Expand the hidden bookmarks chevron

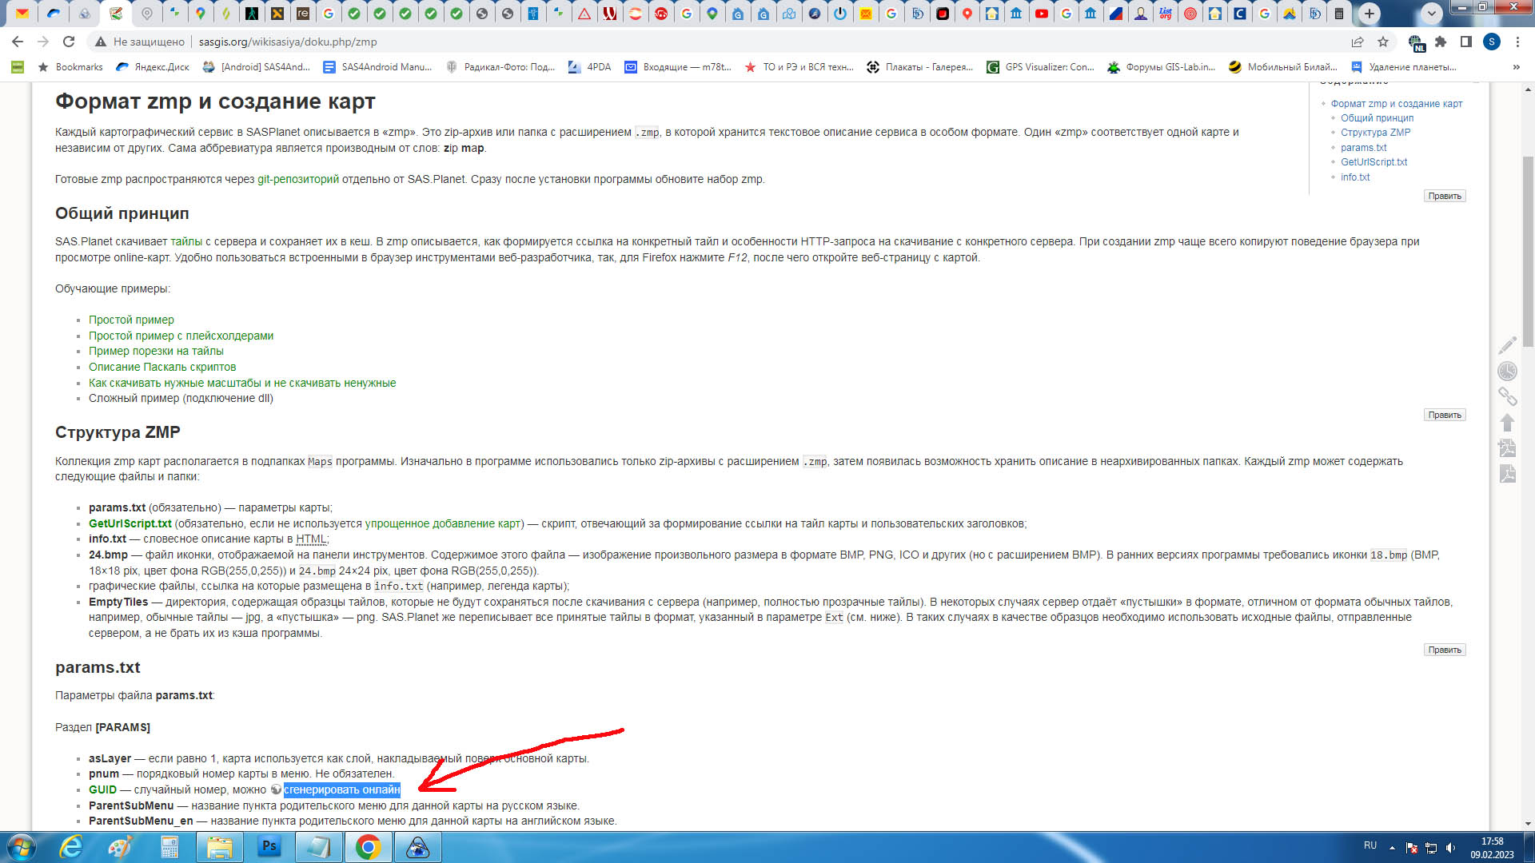(x=1516, y=67)
